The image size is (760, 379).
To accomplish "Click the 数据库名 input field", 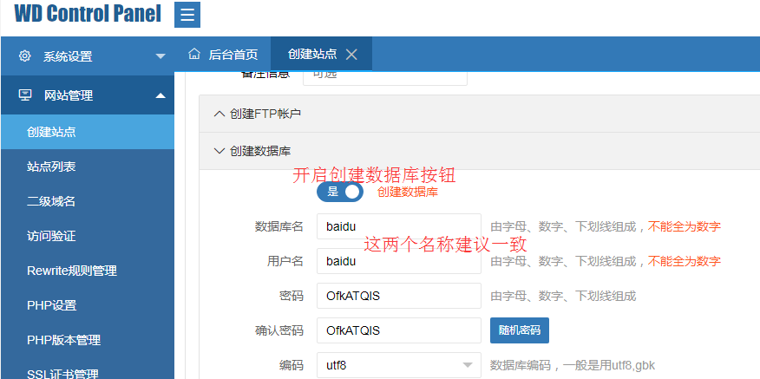I will 398,226.
